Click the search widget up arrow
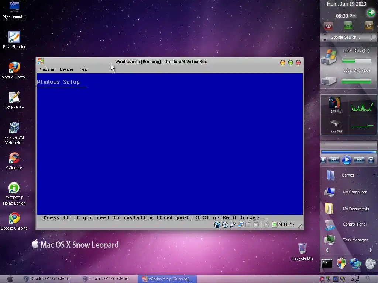 [x=325, y=35]
